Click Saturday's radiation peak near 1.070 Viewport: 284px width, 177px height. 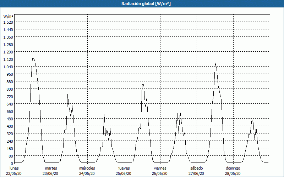point(215,63)
